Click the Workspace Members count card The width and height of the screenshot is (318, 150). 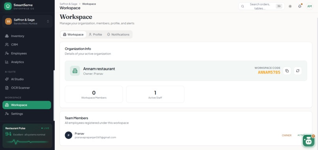(94, 94)
